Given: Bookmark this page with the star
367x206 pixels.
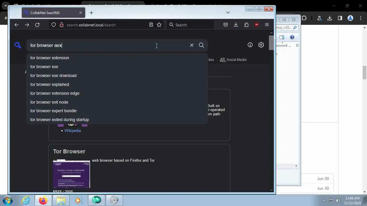Looking at the screenshot, I should tap(159, 25).
